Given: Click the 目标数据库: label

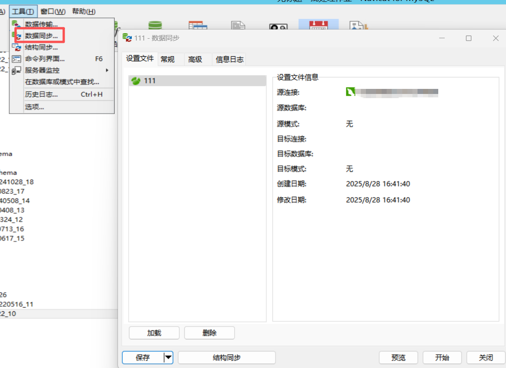Looking at the screenshot, I should pyautogui.click(x=295, y=154).
